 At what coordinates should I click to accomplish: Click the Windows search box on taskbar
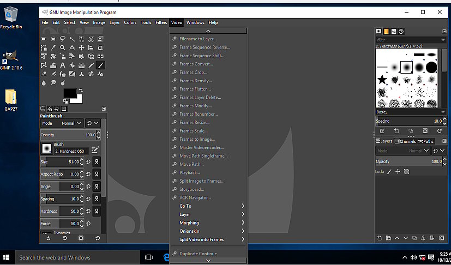click(x=76, y=257)
